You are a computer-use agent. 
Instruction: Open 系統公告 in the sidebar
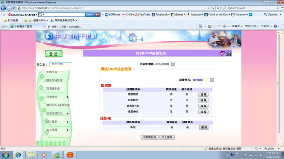(51, 72)
